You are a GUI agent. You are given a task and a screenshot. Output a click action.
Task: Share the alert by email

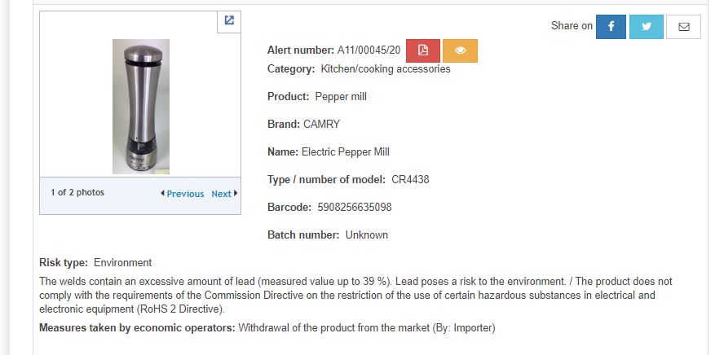[683, 27]
